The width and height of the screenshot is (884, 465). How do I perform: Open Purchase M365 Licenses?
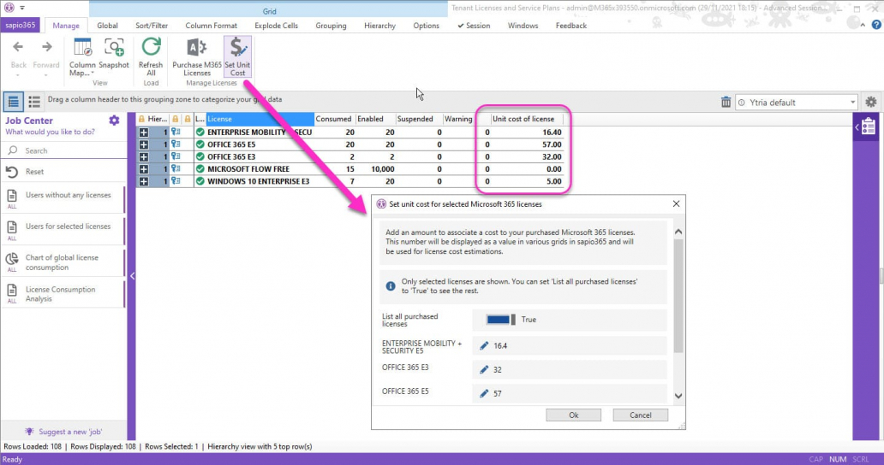(x=197, y=57)
